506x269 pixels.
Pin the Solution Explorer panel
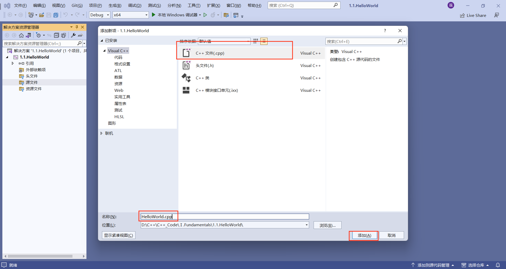(x=77, y=27)
